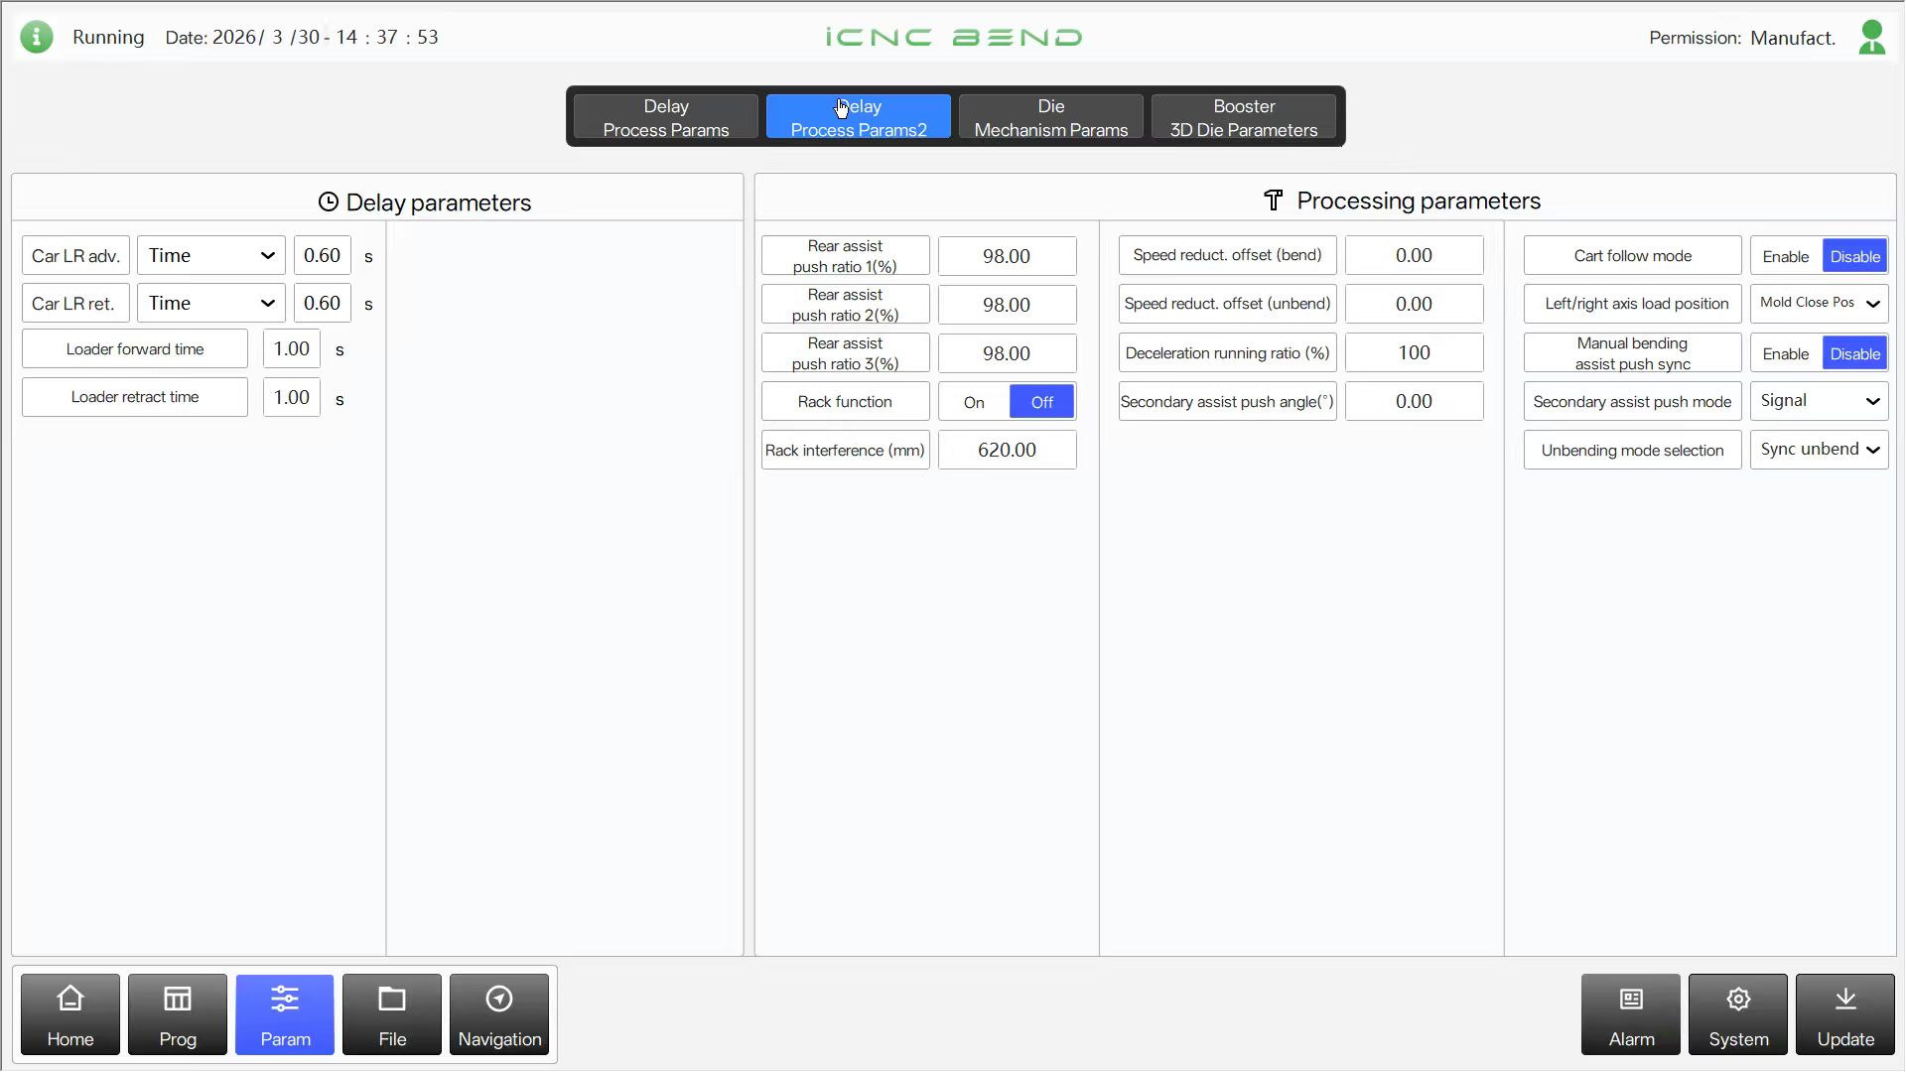The width and height of the screenshot is (1906, 1072).
Task: Switch to Booster 3D Die Parameters tab
Action: tap(1243, 117)
